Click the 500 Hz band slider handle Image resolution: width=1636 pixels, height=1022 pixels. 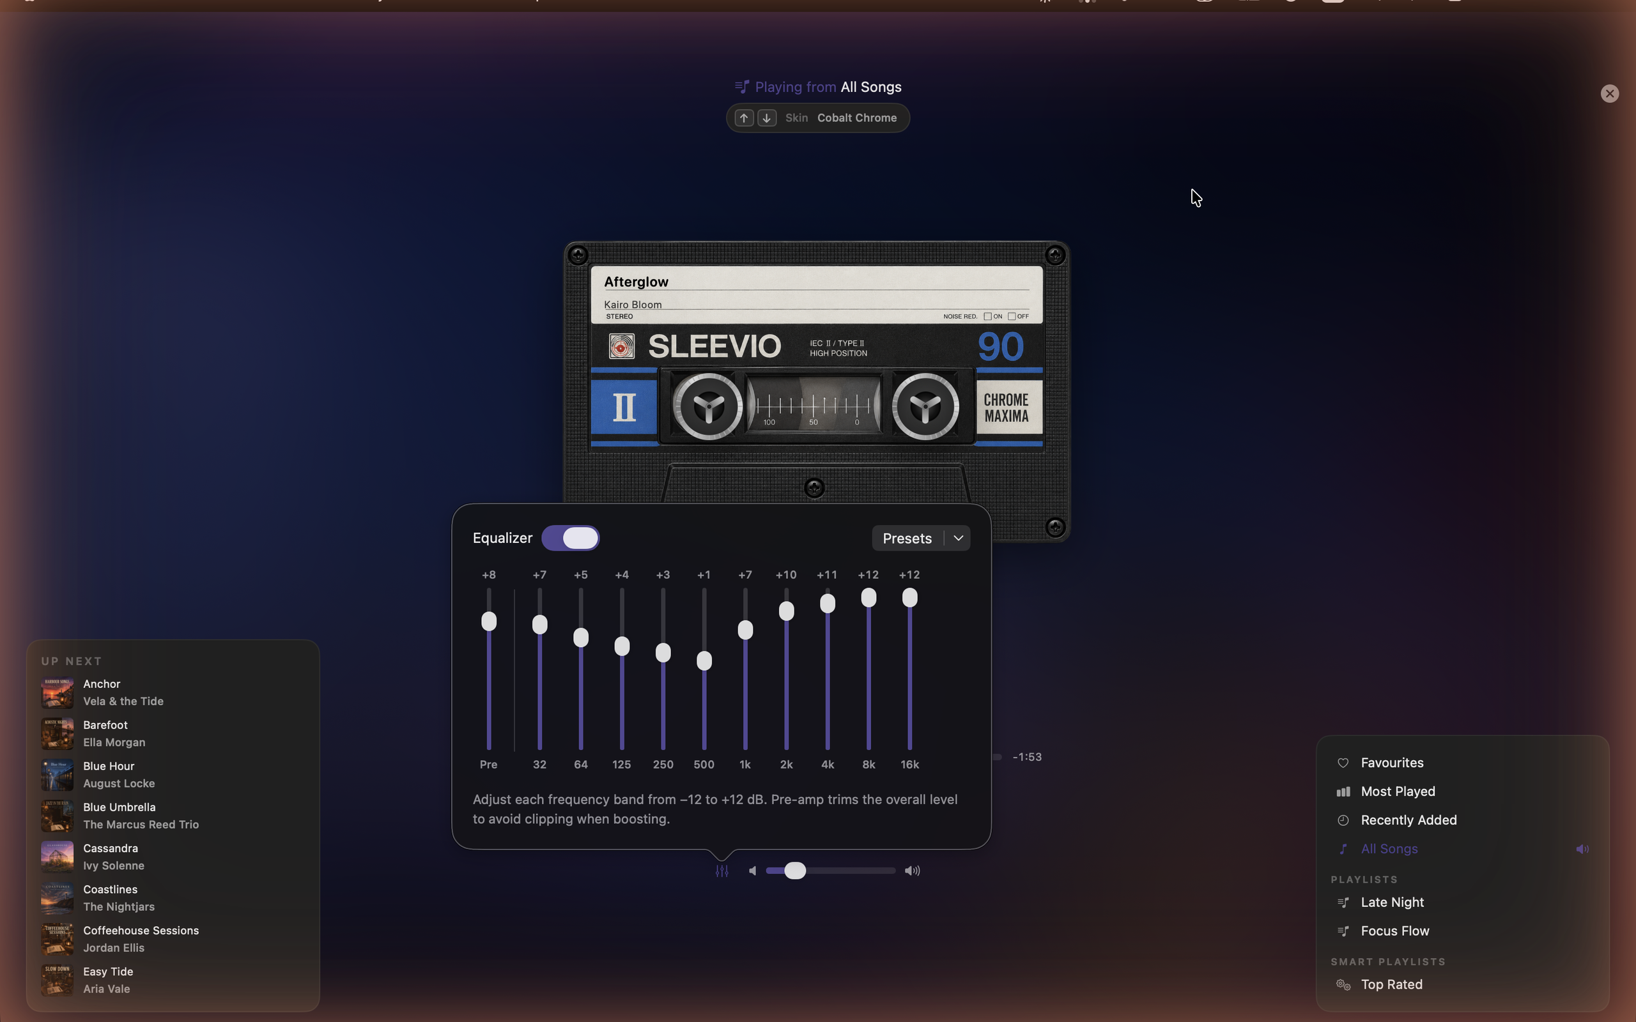pyautogui.click(x=704, y=661)
